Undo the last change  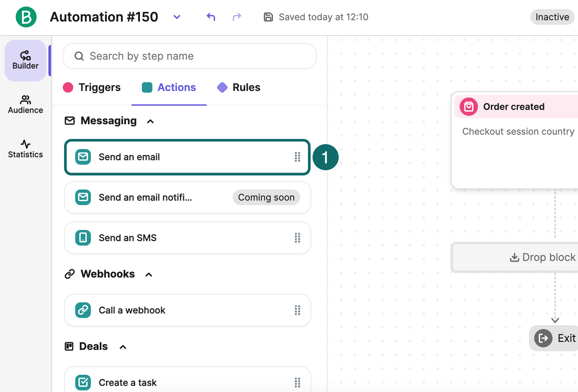[211, 17]
